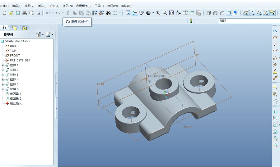Click the Datum Axis tool in right toolbar
Screen dimensions: 280x167
(275, 44)
